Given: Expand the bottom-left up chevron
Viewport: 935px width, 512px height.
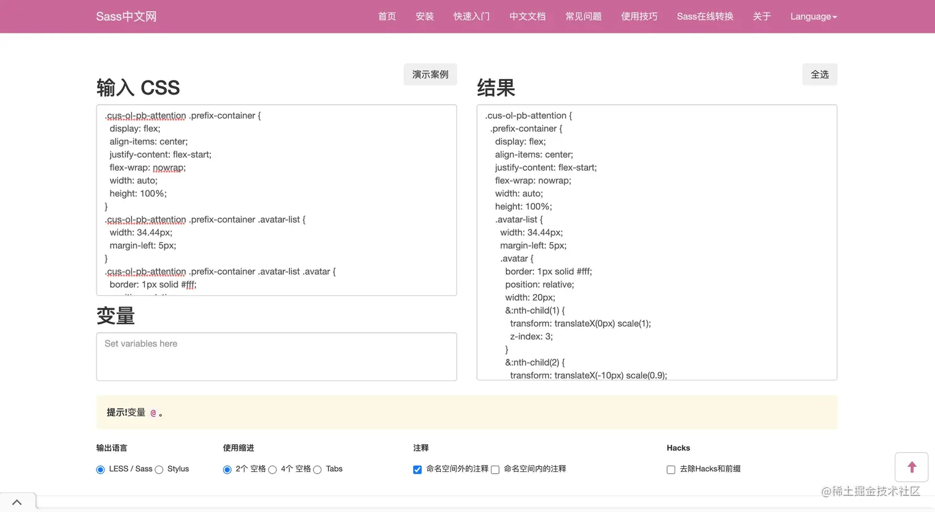Looking at the screenshot, I should pos(17,502).
